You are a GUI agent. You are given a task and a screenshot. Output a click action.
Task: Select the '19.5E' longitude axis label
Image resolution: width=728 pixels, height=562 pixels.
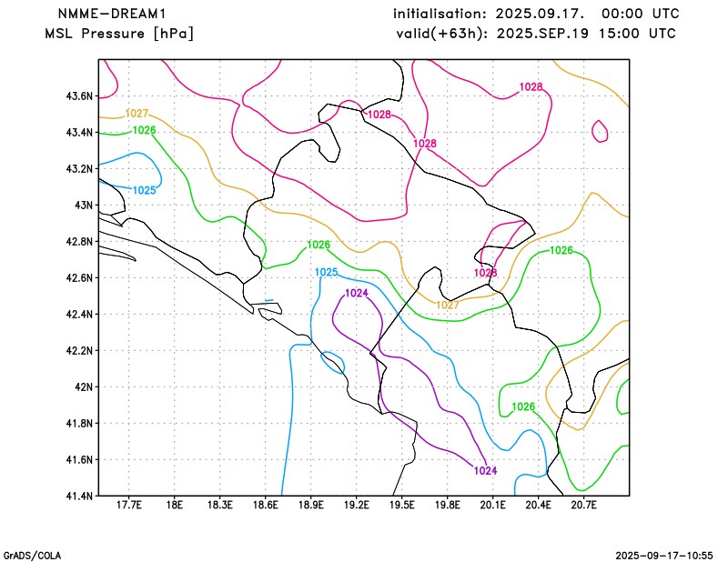click(x=401, y=505)
